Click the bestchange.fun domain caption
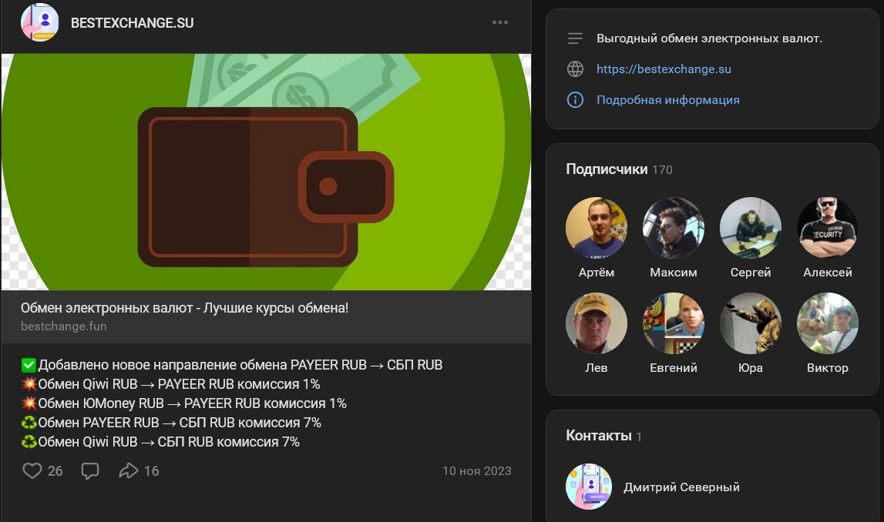884x522 pixels. 64,326
